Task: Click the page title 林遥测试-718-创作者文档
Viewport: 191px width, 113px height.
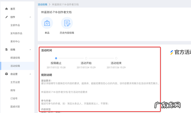Action: pyautogui.click(x=56, y=12)
